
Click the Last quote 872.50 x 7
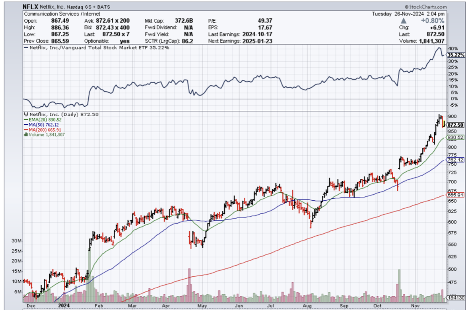116,34
